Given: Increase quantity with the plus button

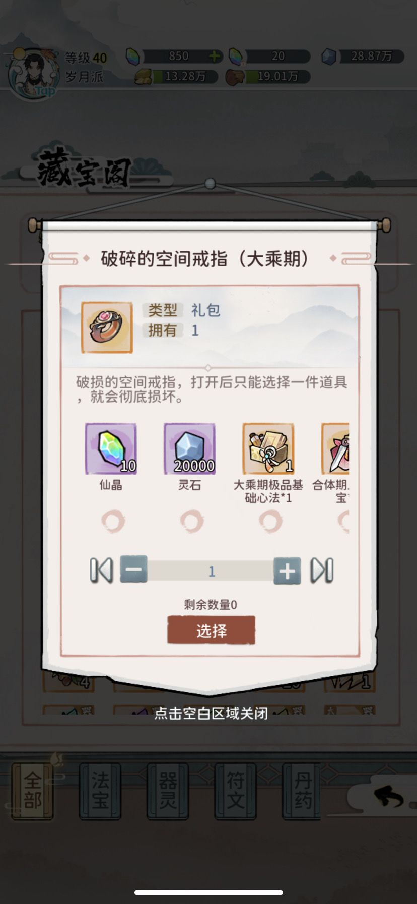Looking at the screenshot, I should (x=287, y=571).
